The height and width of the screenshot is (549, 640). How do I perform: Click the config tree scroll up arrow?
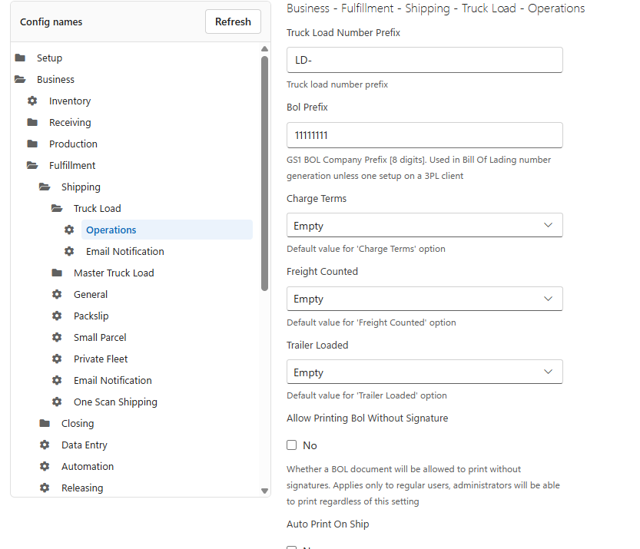pos(264,49)
